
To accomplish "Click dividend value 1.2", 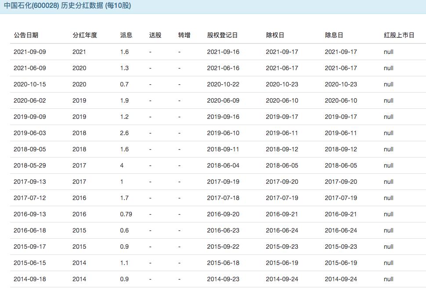I will 124,117.
